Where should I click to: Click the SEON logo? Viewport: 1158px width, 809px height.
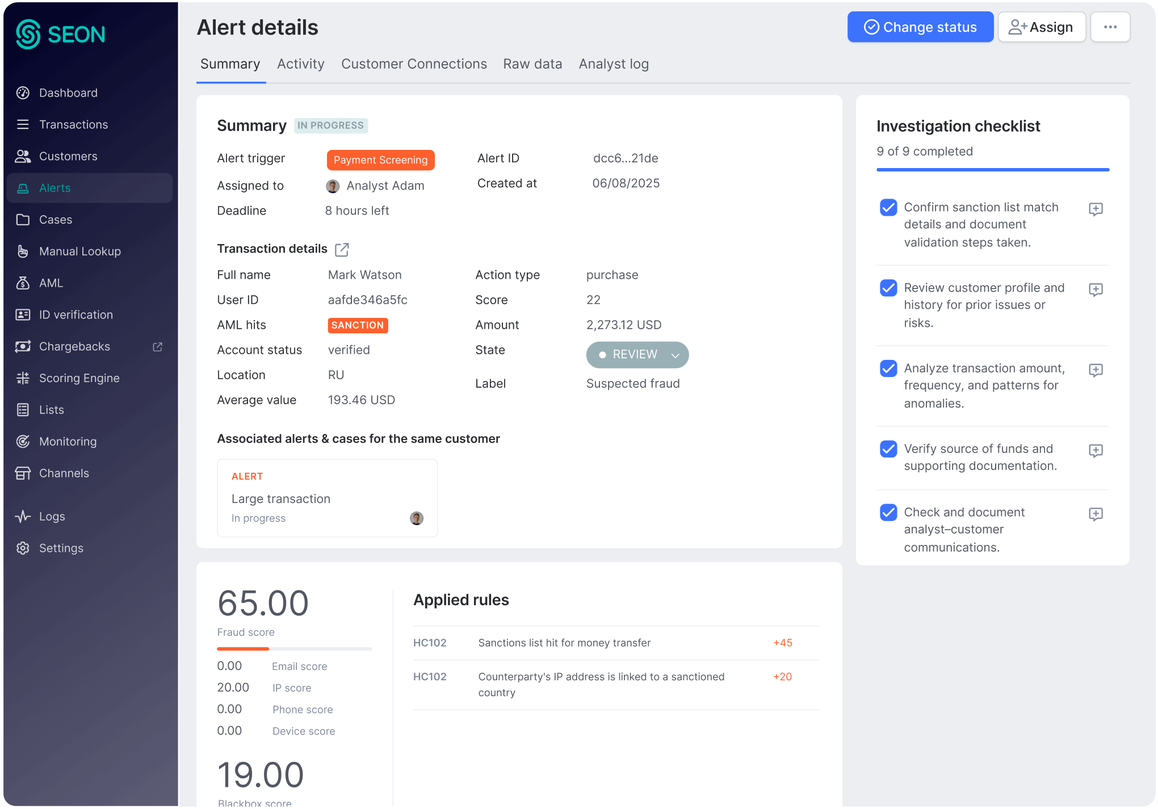(x=60, y=34)
